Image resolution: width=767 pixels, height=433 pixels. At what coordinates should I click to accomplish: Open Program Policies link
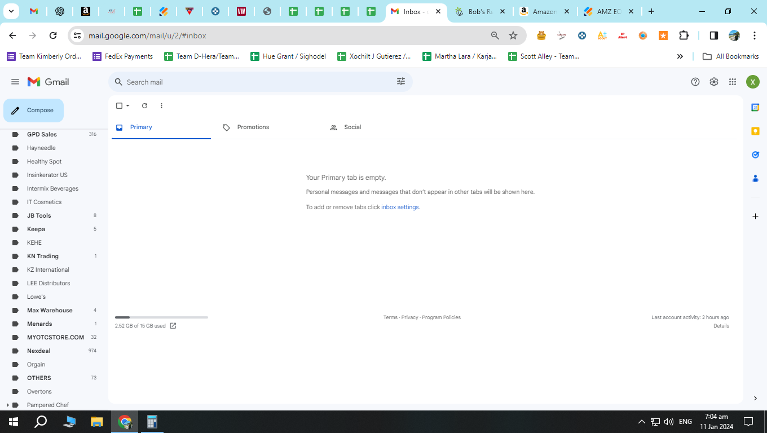tap(441, 317)
